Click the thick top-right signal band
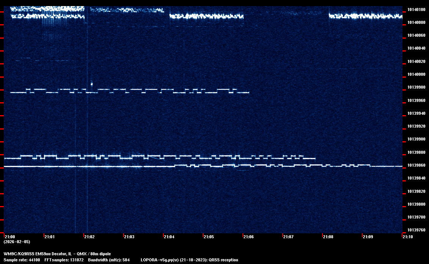This screenshot has height=264, width=429. (366, 16)
